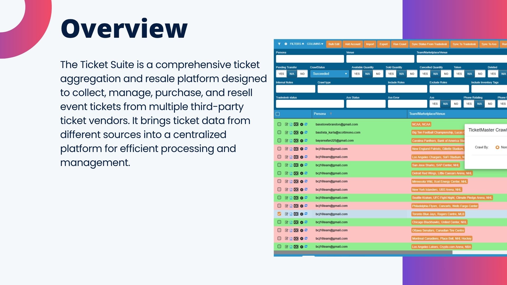Set Pending Transfer filter to NO
507x285 pixels.
(x=302, y=74)
